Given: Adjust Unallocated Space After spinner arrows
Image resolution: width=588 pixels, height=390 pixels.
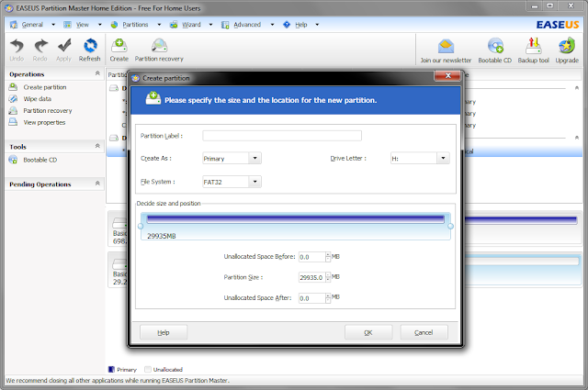Looking at the screenshot, I should (328, 298).
